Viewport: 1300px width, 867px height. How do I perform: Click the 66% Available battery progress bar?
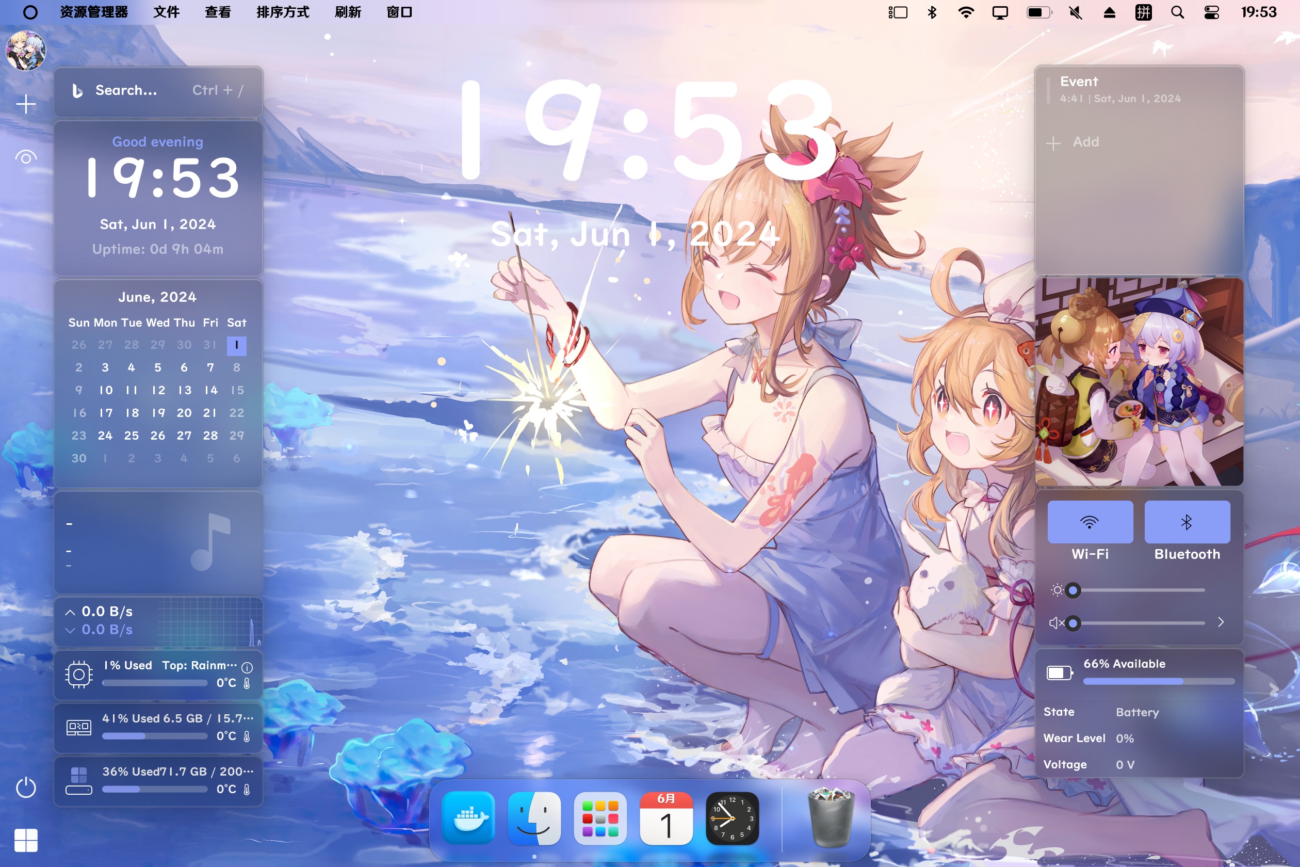1159,682
